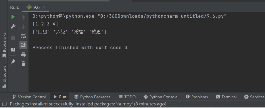Show the TODO tool window
The height and width of the screenshot is (108, 265).
pyautogui.click(x=127, y=97)
